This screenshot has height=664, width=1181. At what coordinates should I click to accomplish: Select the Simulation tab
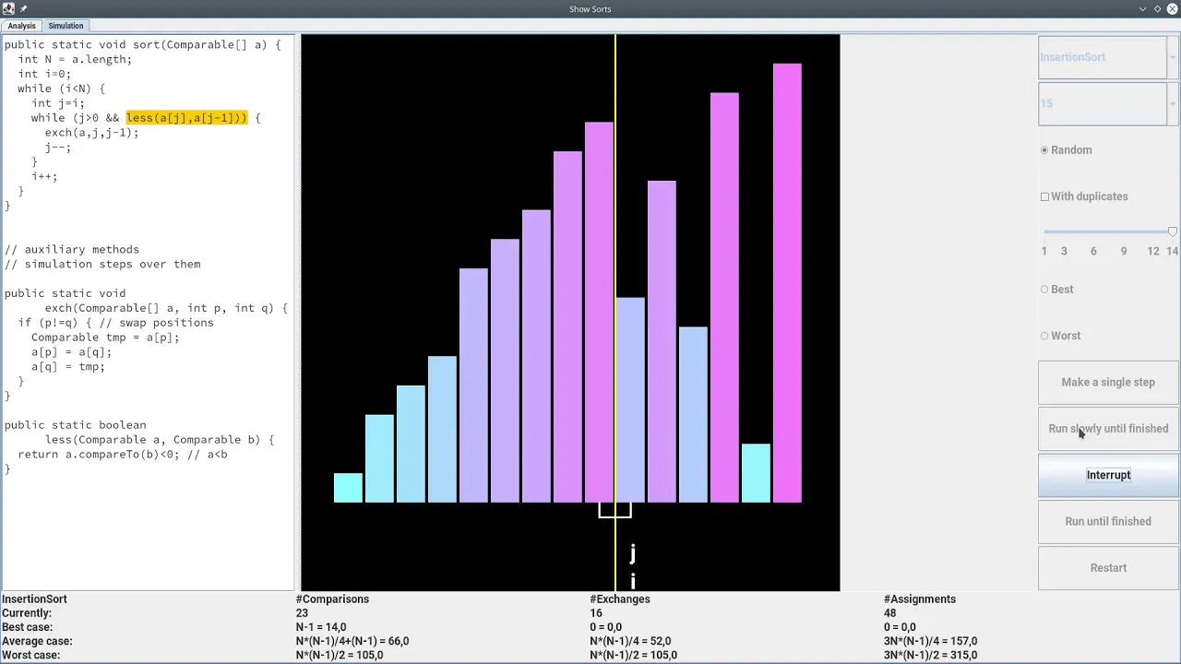(66, 26)
